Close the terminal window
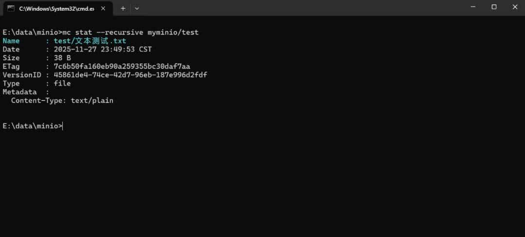The height and width of the screenshot is (237, 525). point(515,7)
